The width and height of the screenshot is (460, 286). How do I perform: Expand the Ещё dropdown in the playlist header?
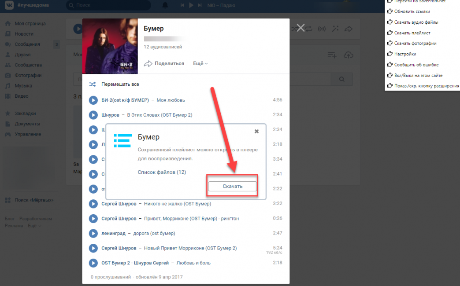pos(200,63)
